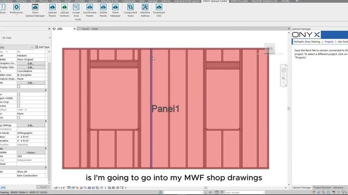Select the Upload Manager bottom tab
The width and height of the screenshot is (348, 195).
[301, 187]
